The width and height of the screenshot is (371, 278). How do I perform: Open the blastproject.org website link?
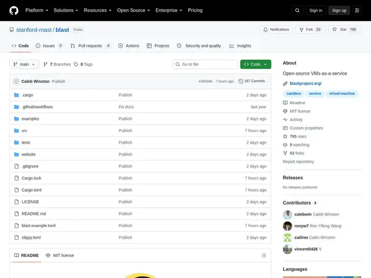pyautogui.click(x=305, y=83)
